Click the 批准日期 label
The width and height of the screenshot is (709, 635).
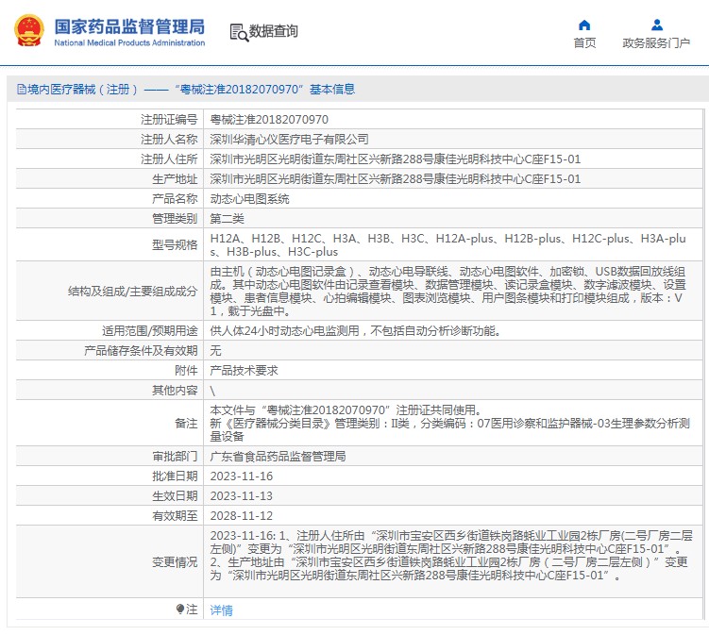tap(175, 476)
